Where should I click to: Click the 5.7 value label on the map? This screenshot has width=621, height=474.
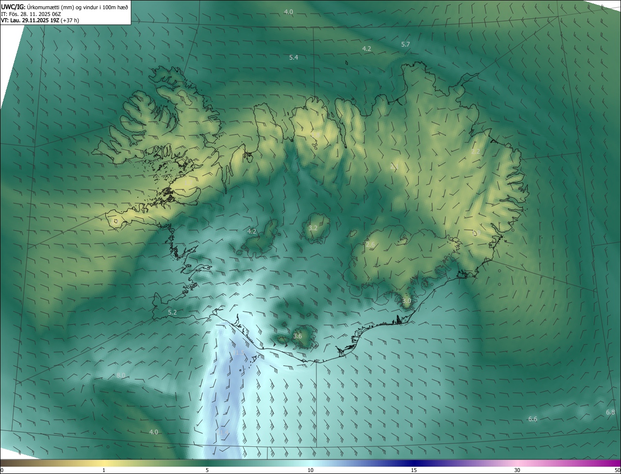[x=406, y=44]
